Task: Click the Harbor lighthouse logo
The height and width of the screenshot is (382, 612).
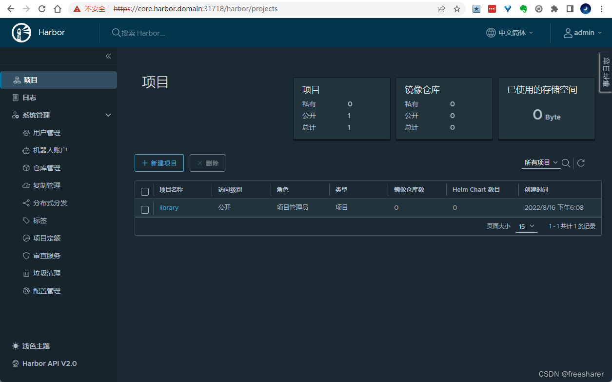Action: click(x=21, y=33)
